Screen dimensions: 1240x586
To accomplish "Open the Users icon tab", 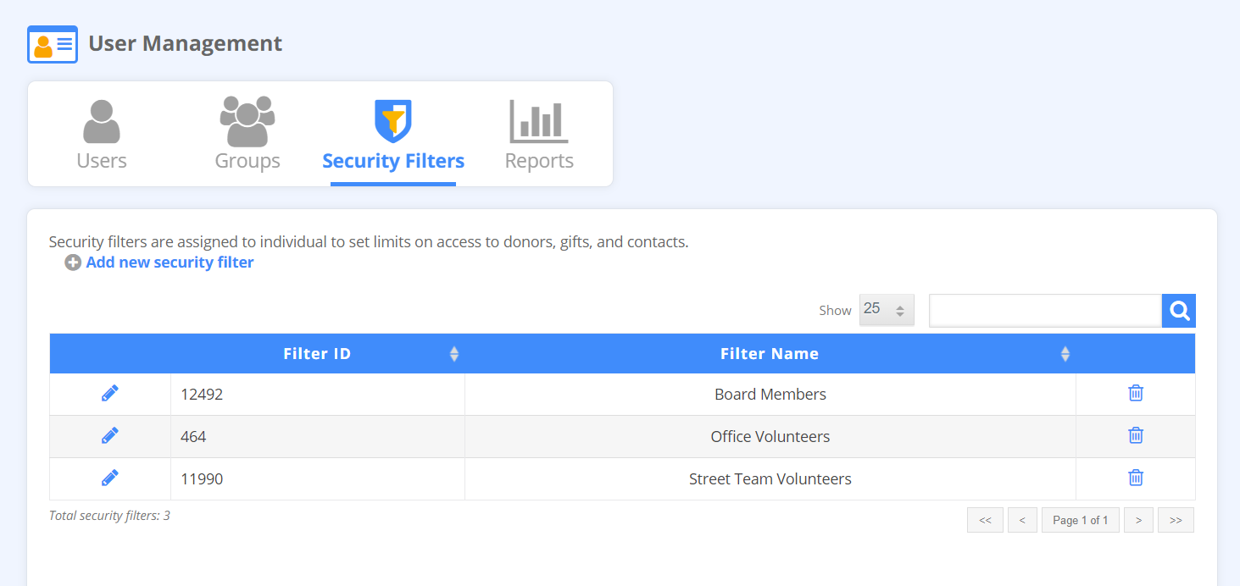I will pyautogui.click(x=102, y=121).
